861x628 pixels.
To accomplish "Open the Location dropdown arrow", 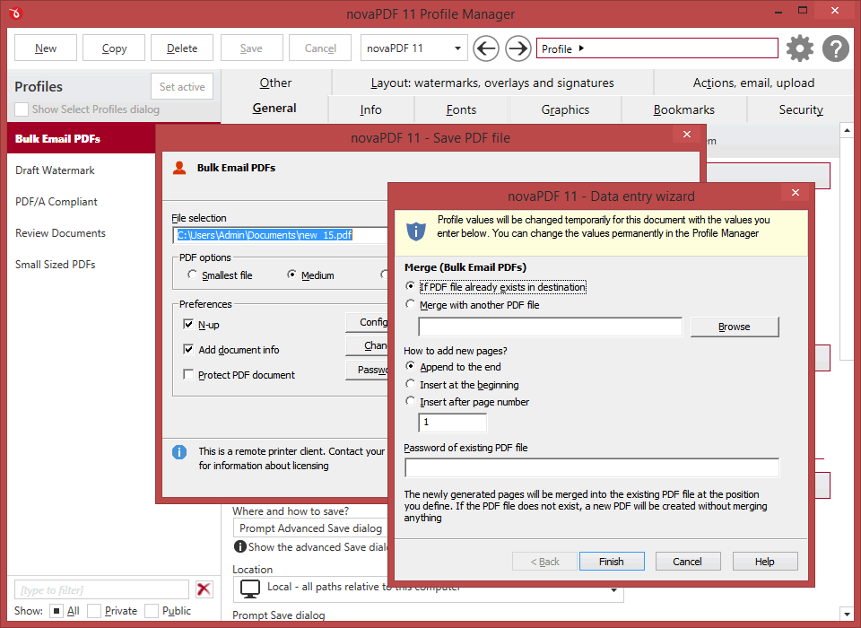I will (613, 590).
